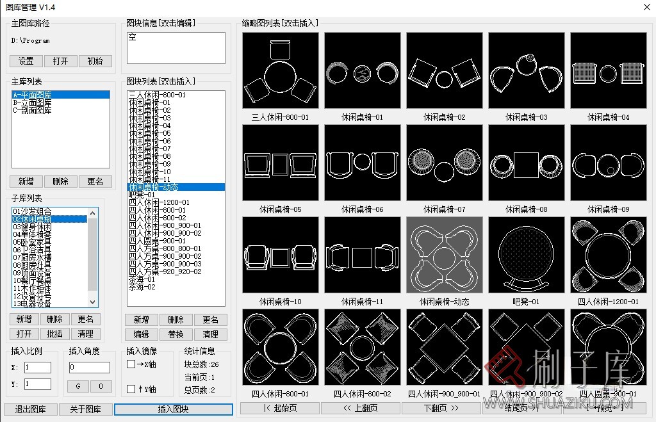Image resolution: width=656 pixels, height=422 pixels.
Task: Select the 三人休闲-800-01 block thumbnail
Action: pyautogui.click(x=280, y=69)
